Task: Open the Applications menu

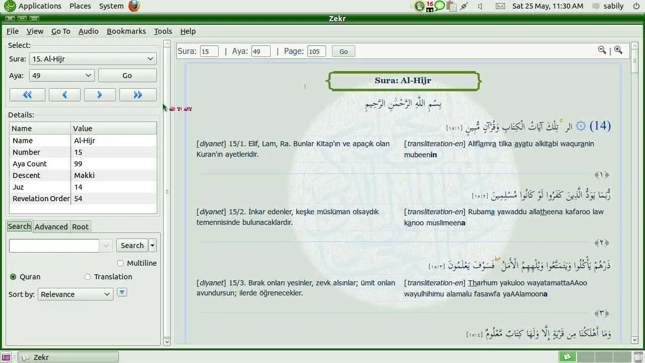Action: coord(40,6)
